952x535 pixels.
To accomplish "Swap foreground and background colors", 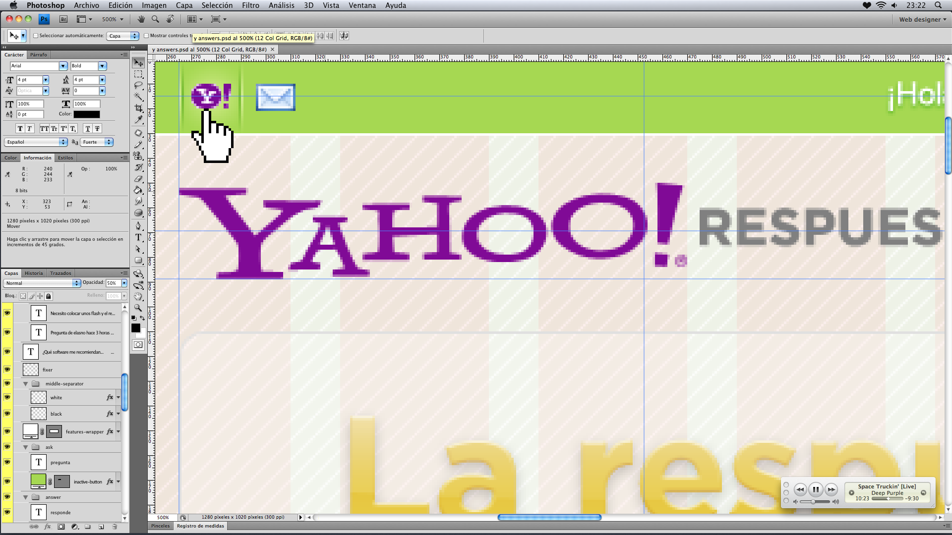I will tap(142, 318).
